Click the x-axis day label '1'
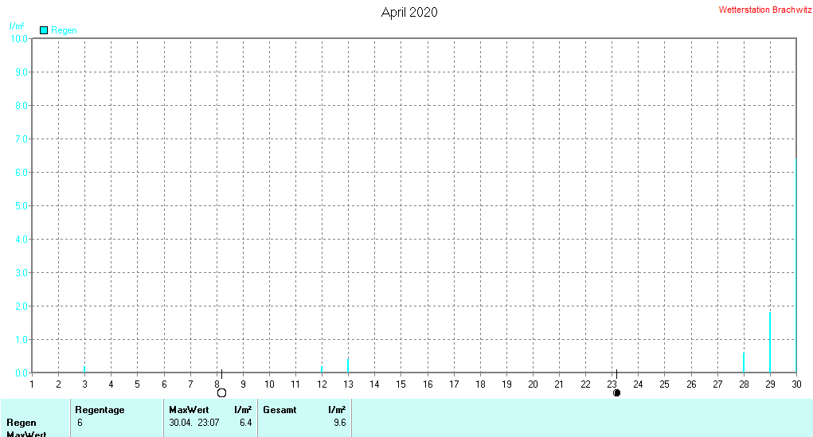 (x=32, y=384)
